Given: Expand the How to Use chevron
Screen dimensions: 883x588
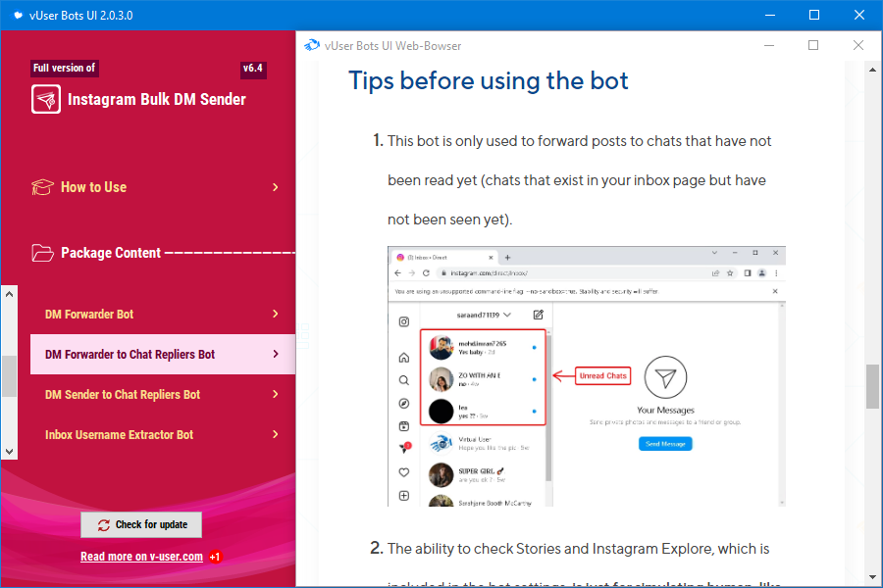Looking at the screenshot, I should tap(276, 187).
